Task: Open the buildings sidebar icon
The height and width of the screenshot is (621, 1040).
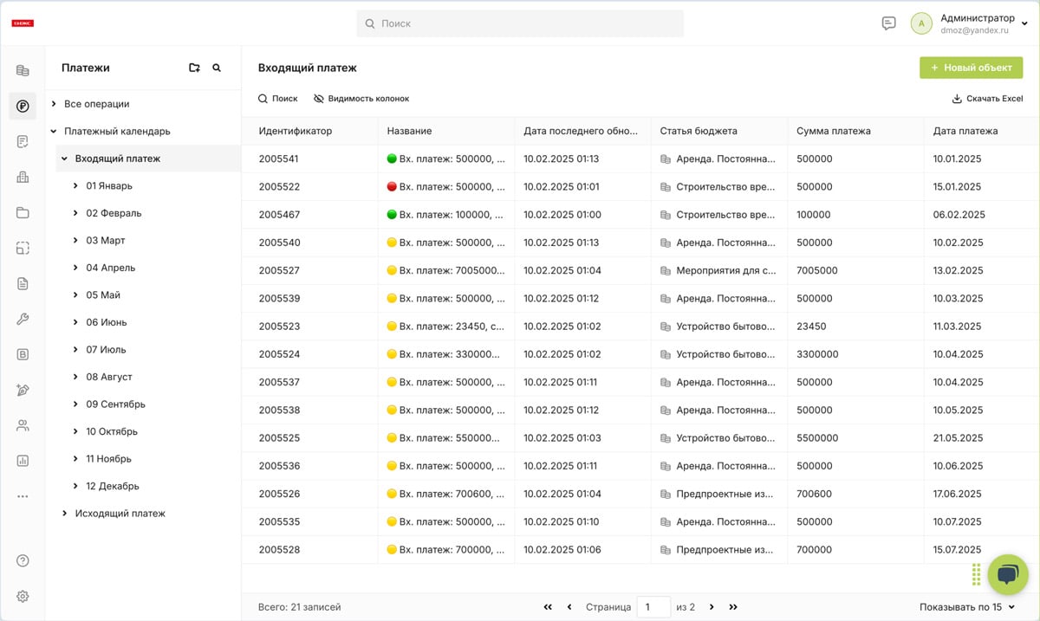Action: (x=23, y=177)
